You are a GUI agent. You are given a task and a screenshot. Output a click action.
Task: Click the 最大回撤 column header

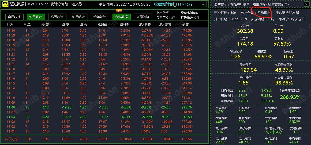(145, 25)
